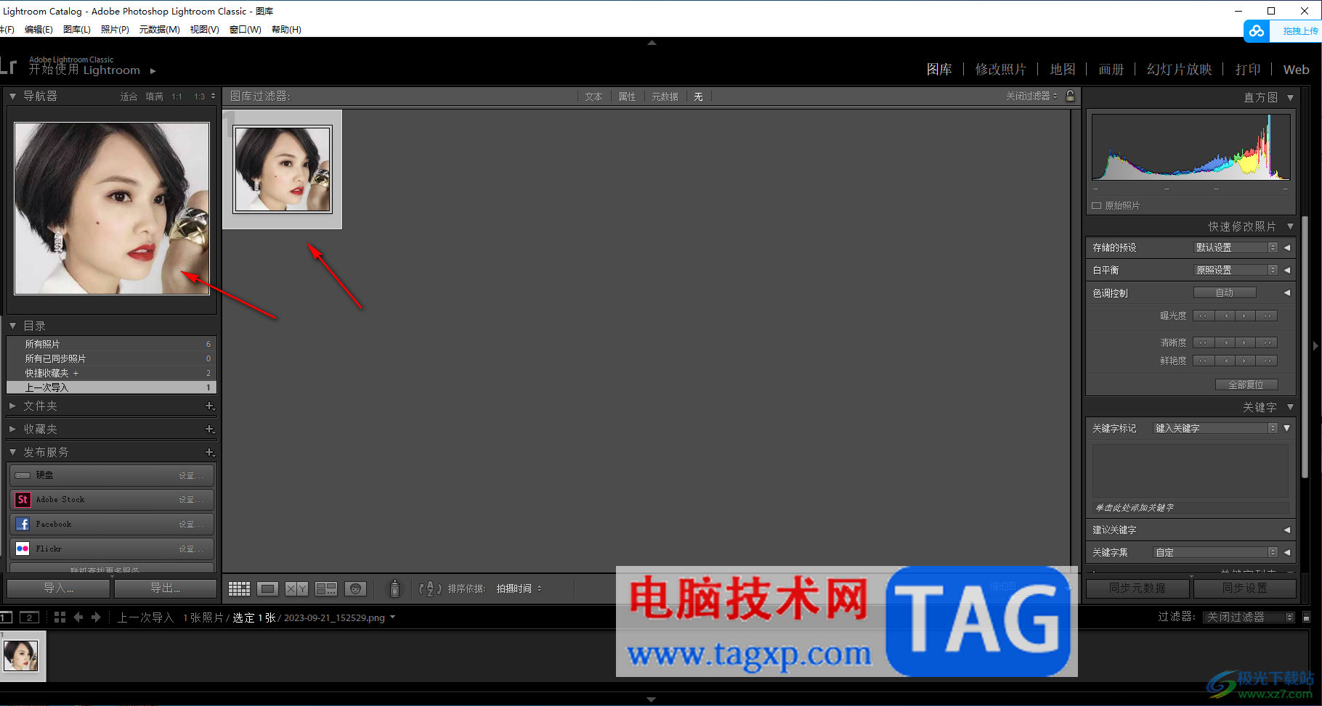Open Survey view
1322x706 pixels.
326,588
